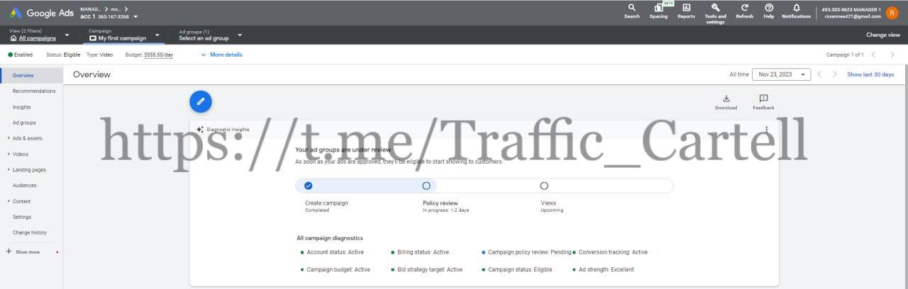
Task: Go to the next campaign arrow
Action: tap(892, 55)
